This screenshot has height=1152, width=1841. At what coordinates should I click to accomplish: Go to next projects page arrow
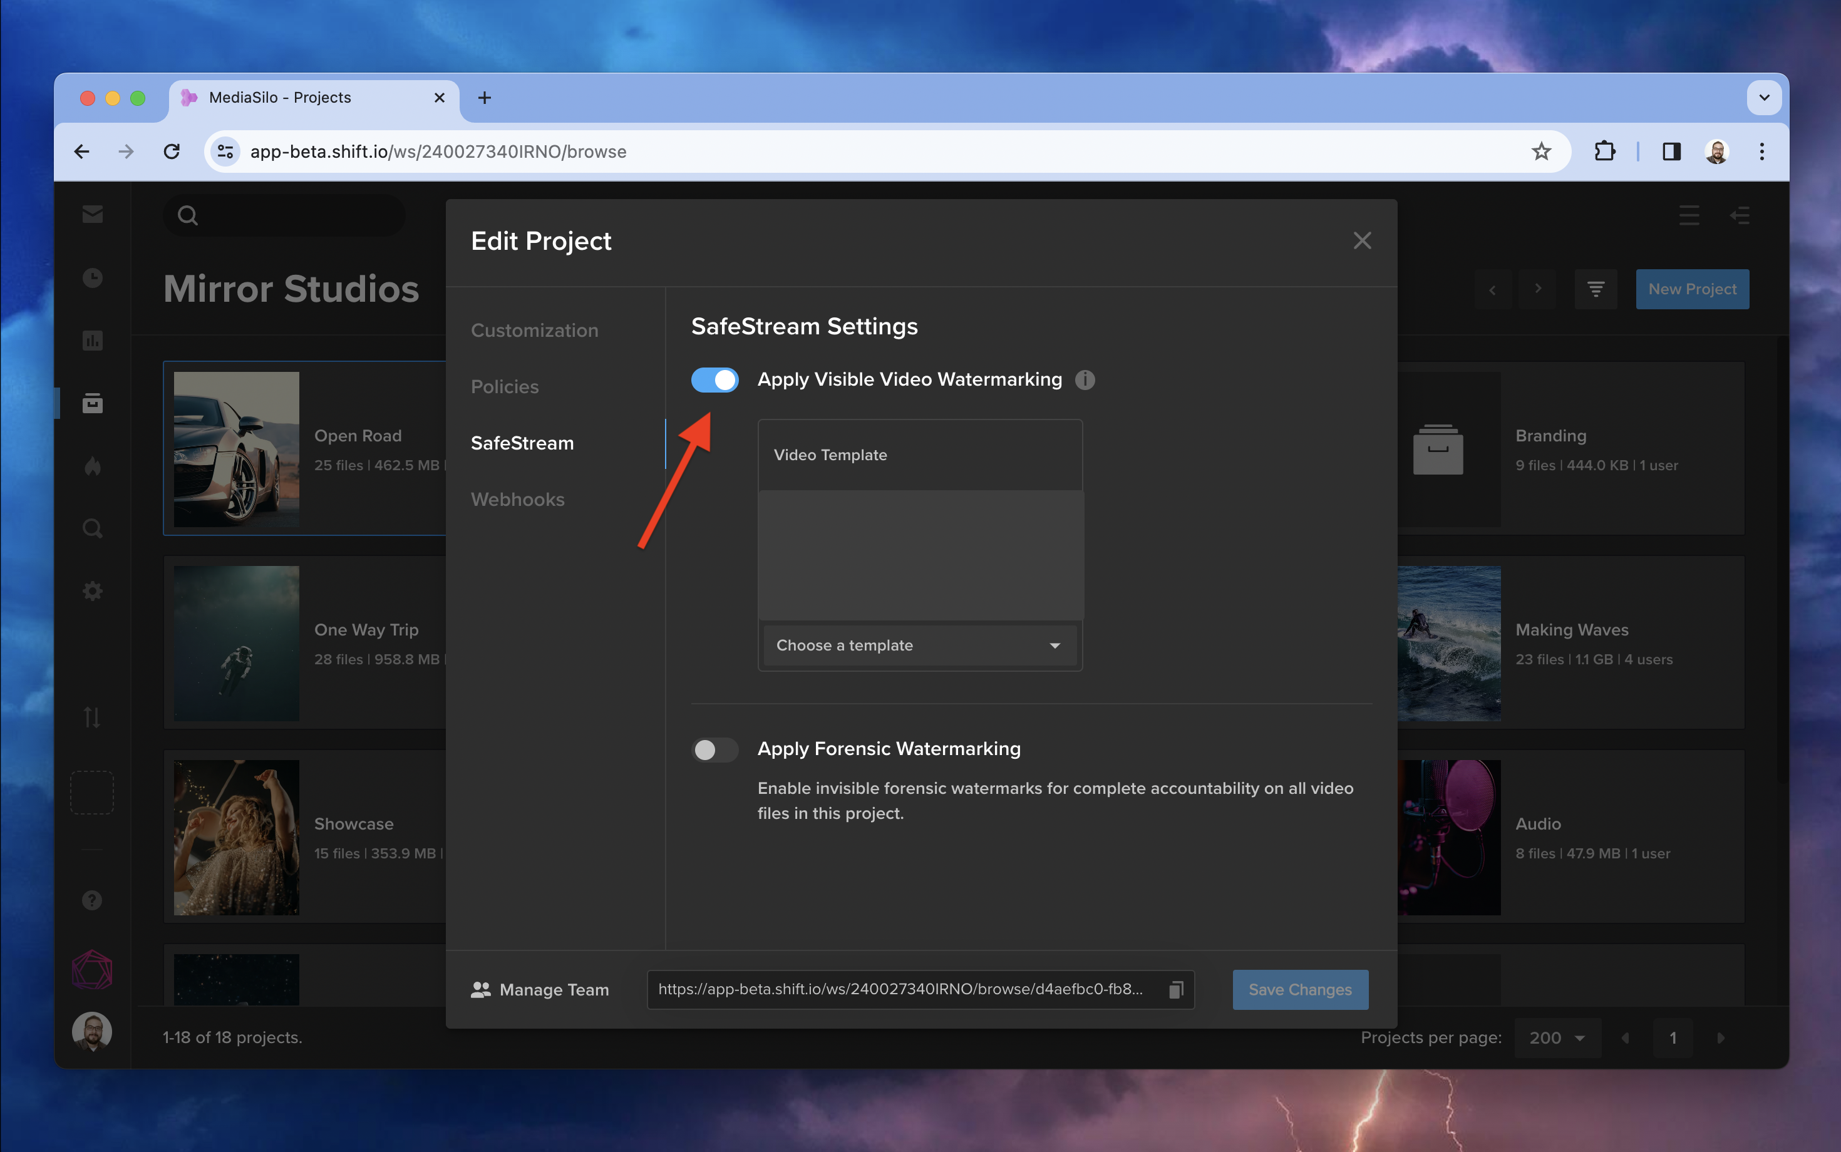tap(1721, 1037)
